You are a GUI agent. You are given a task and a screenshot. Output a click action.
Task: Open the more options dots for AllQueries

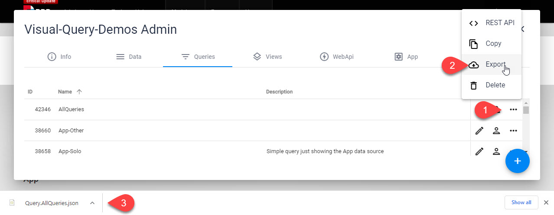click(x=514, y=109)
